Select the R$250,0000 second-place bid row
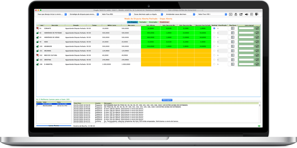Screen dimensions: 297x148 (x=54, y=106)
